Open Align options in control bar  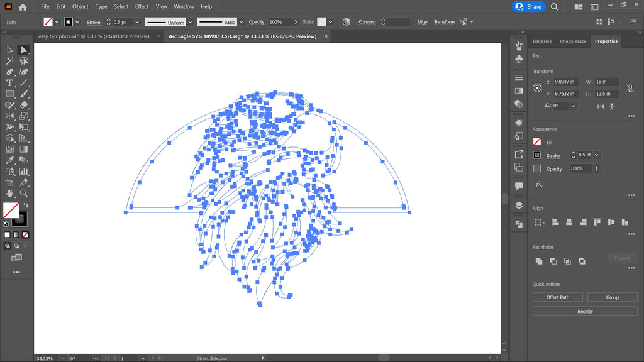422,22
